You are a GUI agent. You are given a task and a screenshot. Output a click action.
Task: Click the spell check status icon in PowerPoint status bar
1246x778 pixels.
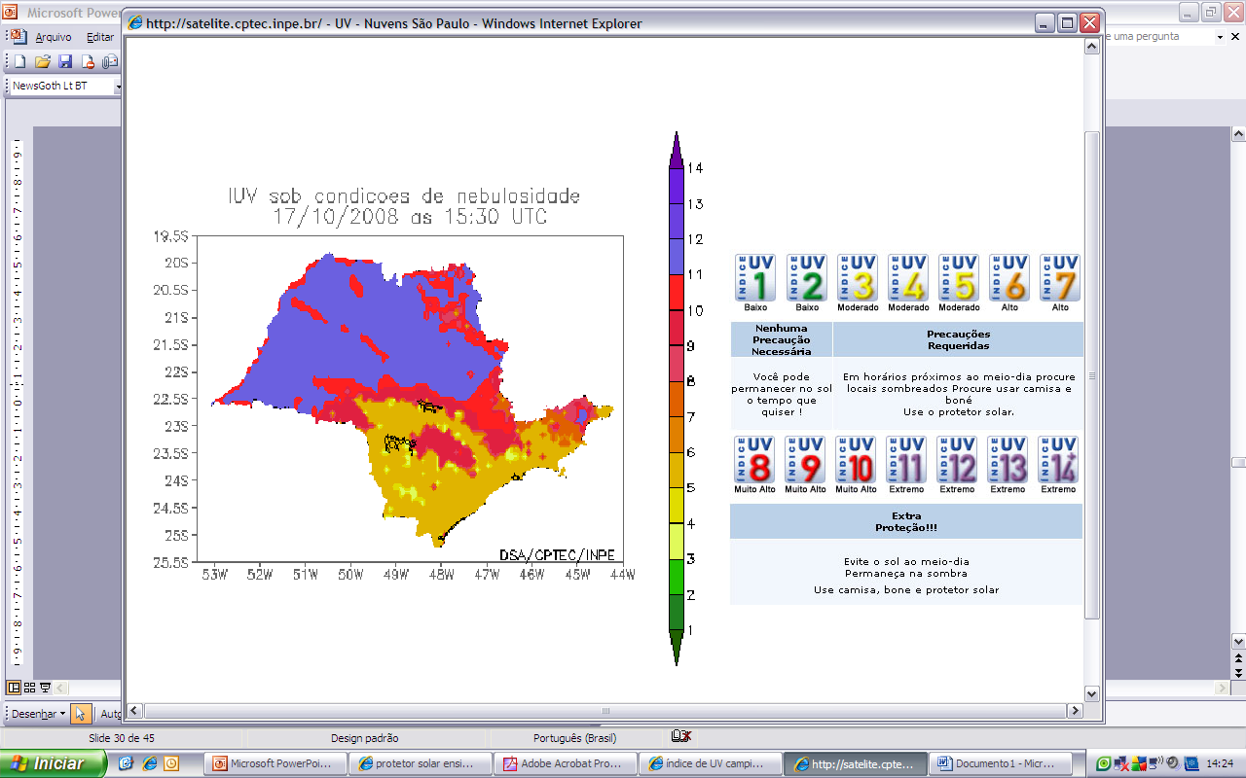(x=681, y=737)
